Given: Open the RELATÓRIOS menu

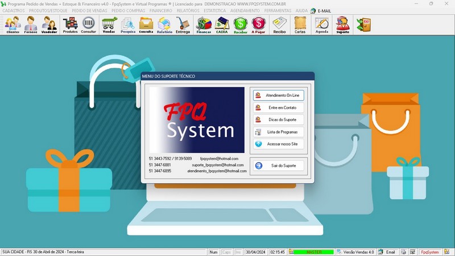Looking at the screenshot, I should click(x=188, y=10).
